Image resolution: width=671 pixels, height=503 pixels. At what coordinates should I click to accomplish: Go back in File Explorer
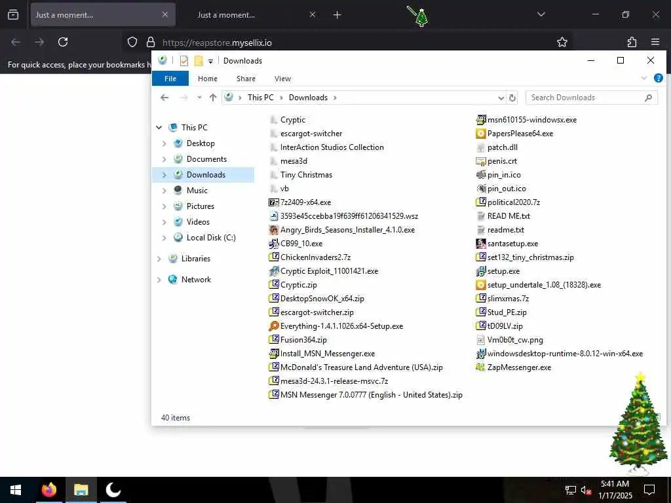pos(164,98)
